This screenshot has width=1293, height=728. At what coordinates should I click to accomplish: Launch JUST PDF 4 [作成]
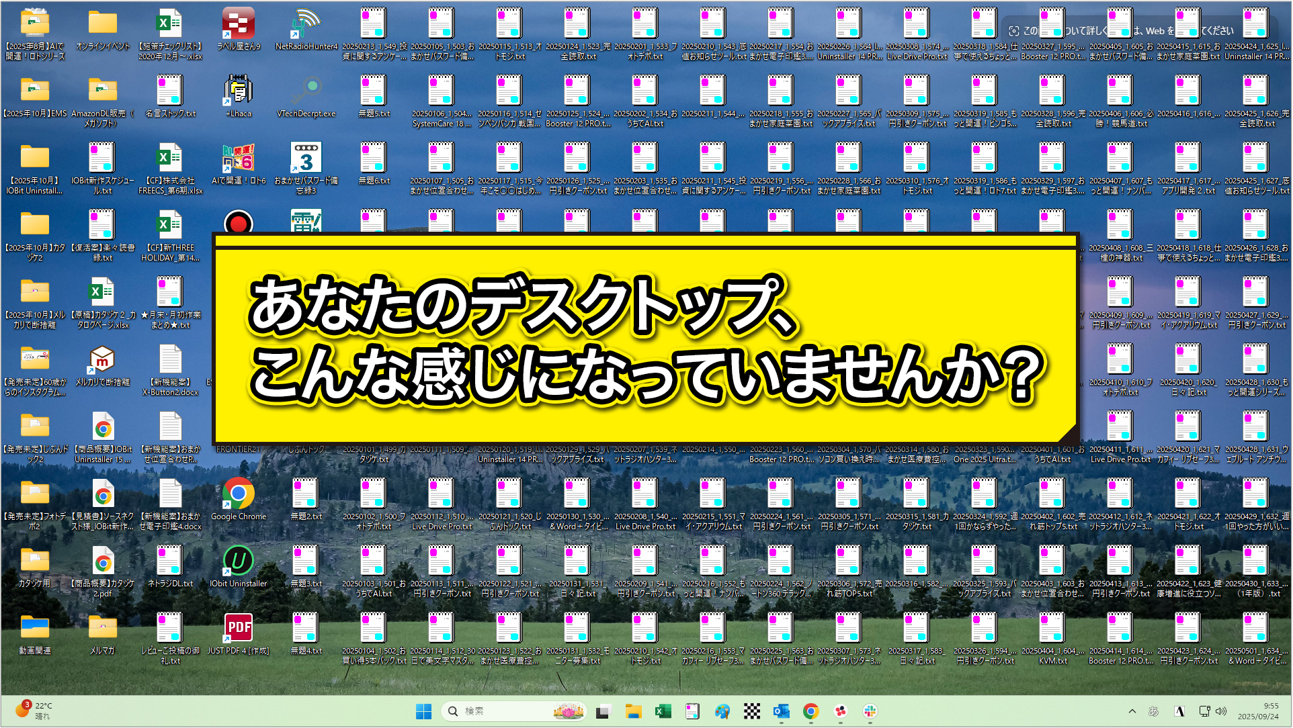coord(239,627)
